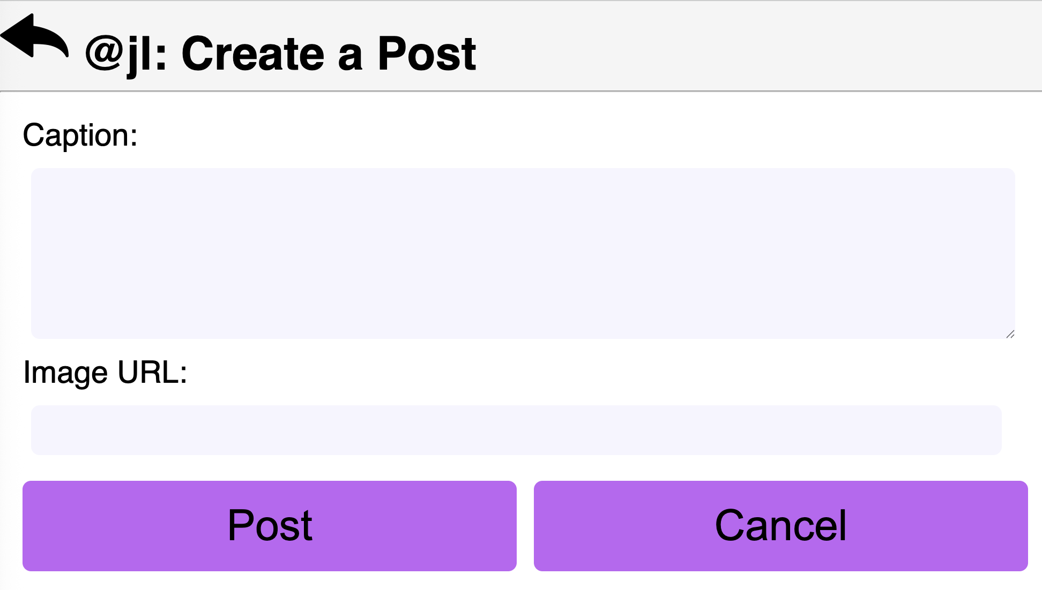The image size is (1042, 590).
Task: Click the Caption label
Action: click(80, 135)
